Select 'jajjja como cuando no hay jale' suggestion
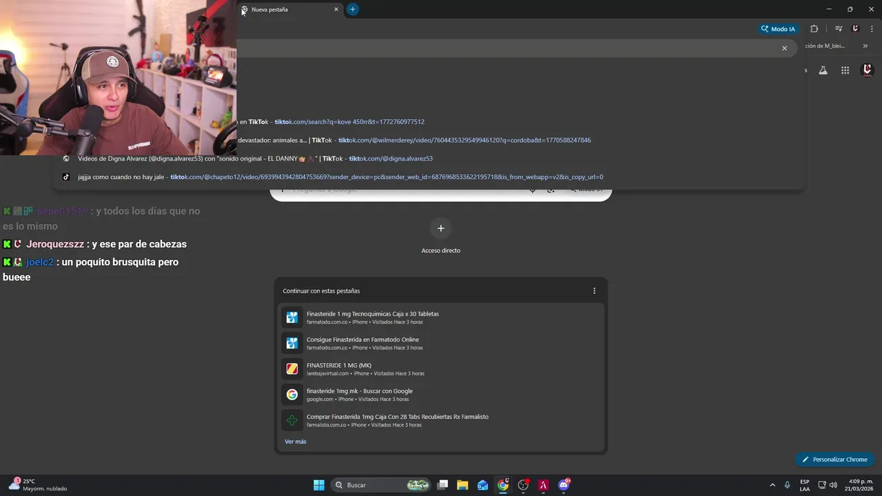 coord(429,177)
